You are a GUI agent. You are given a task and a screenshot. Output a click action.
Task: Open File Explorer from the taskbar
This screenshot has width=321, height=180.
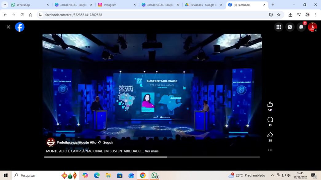point(108,175)
